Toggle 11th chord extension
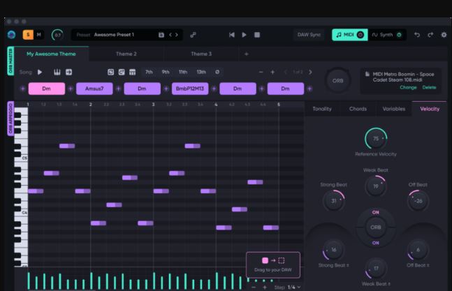Viewport: 452px width, 291px height. click(183, 72)
